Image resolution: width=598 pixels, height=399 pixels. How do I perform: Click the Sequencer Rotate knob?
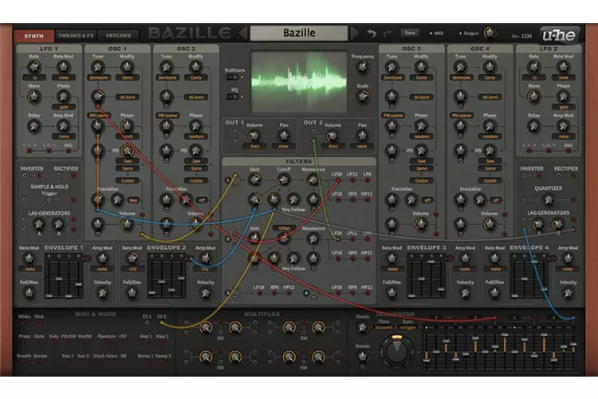[362, 357]
